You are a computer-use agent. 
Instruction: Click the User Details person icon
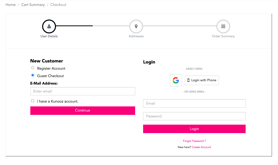point(49,26)
